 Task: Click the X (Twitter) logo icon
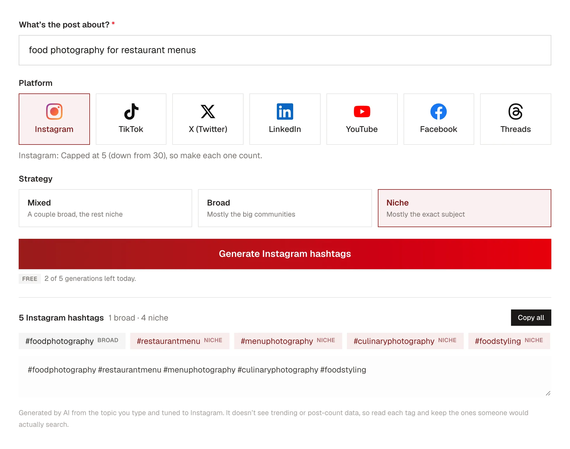pyautogui.click(x=208, y=112)
